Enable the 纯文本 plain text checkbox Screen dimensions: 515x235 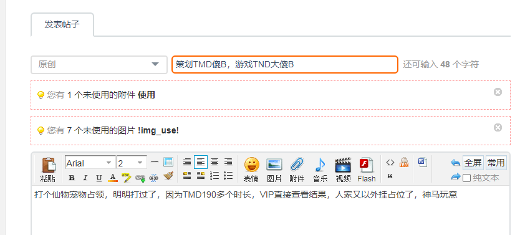click(466, 178)
